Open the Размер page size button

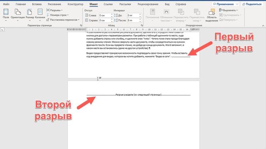[x=30, y=15]
